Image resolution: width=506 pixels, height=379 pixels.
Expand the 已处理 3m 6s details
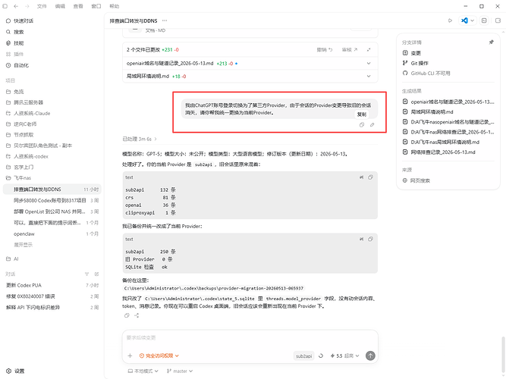pyautogui.click(x=140, y=139)
